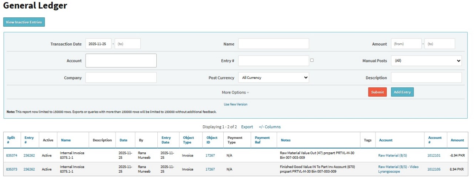Click account number 1012101 link

434,155
